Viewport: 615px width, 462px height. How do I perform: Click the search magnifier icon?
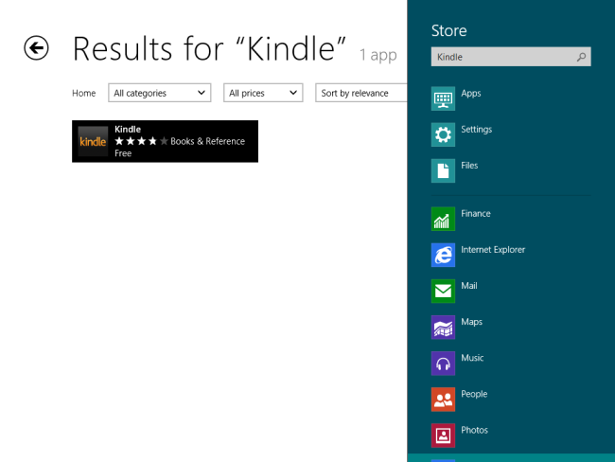coord(581,57)
